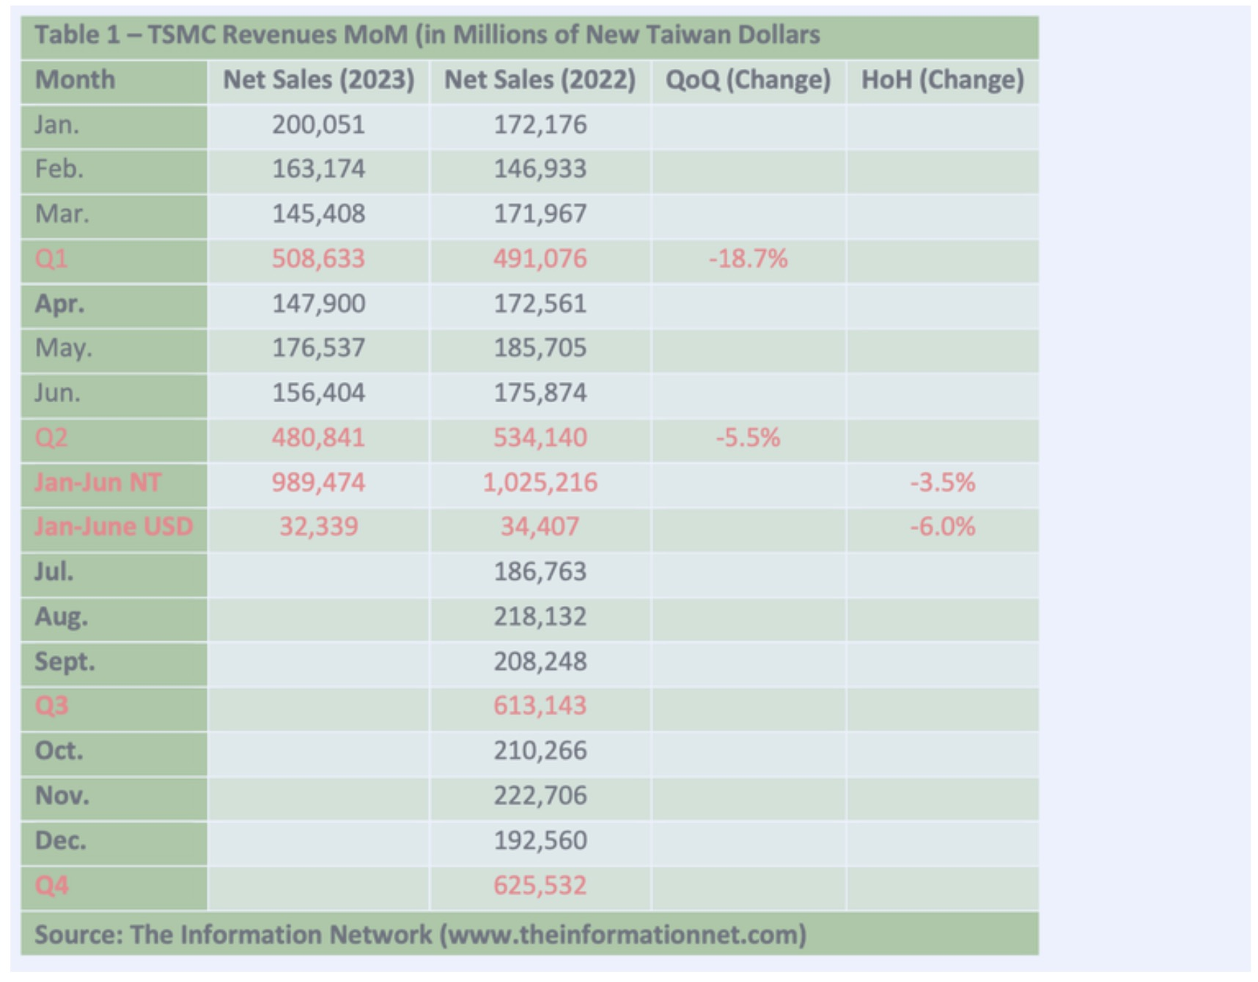This screenshot has height=982, width=1258.
Task: Click the value 32,339
Action: pos(319,527)
